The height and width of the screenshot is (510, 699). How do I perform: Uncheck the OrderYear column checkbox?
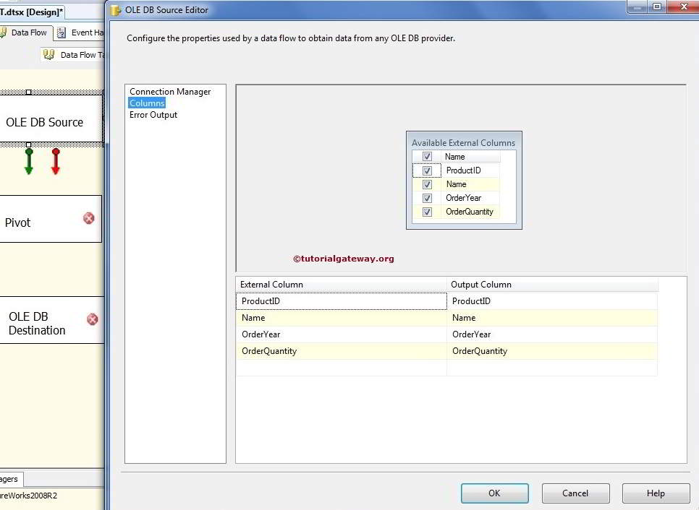tap(427, 197)
